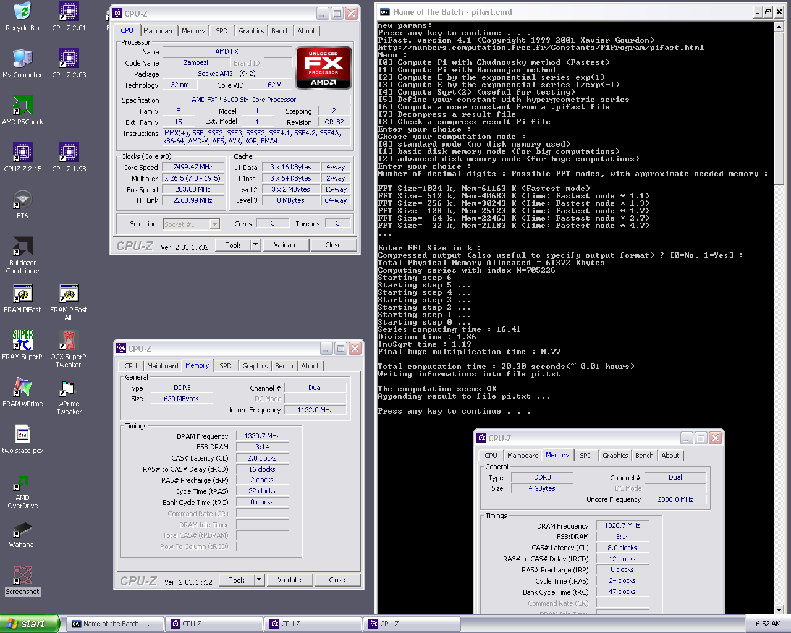Open ERAM PiFast Alt desktop icon

[x=69, y=302]
